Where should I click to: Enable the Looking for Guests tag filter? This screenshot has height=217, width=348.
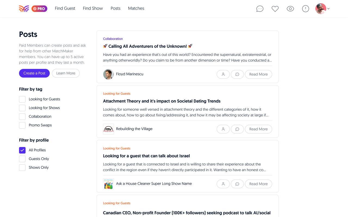click(x=22, y=99)
